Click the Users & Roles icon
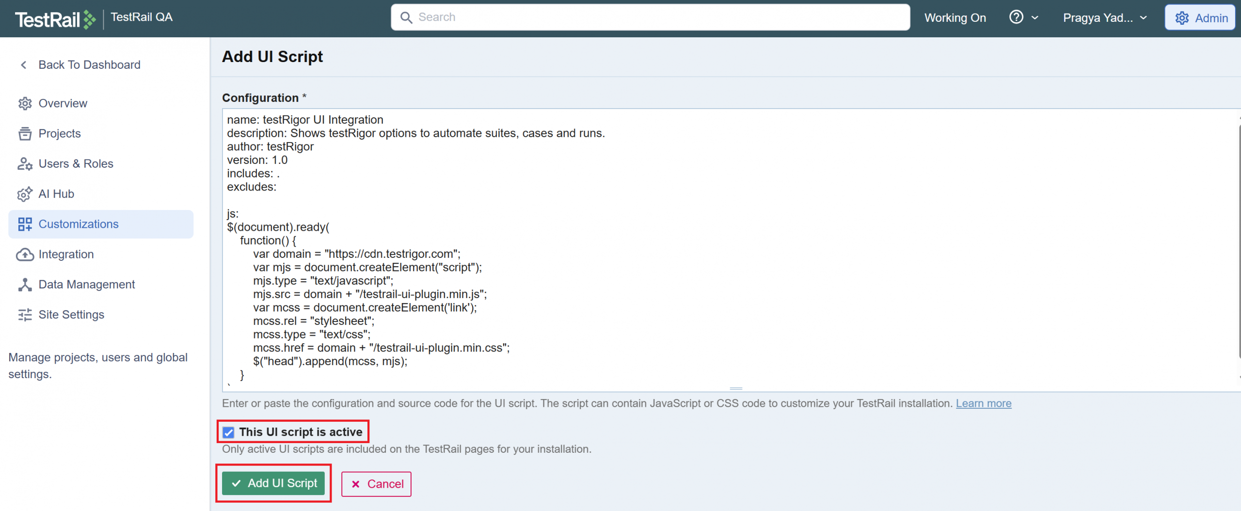 click(25, 164)
